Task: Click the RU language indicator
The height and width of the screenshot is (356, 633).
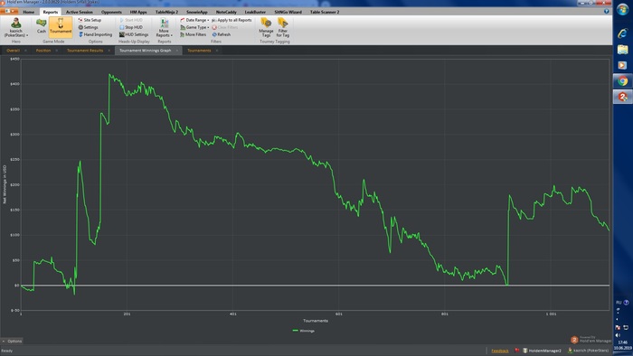Action: point(619,303)
